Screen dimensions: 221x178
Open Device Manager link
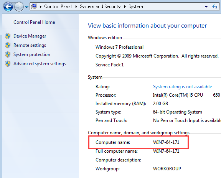30,36
